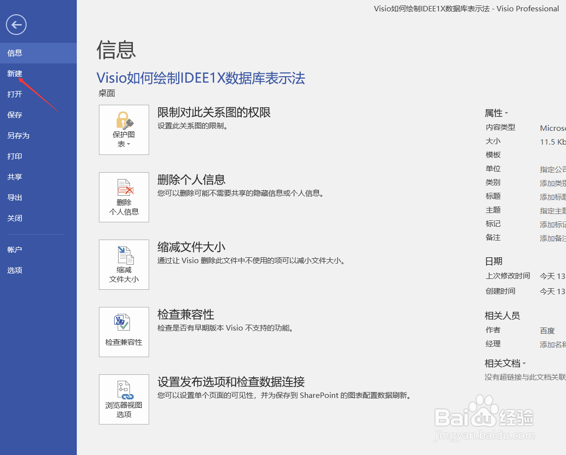Click the 主题 subject value field

[x=553, y=211]
